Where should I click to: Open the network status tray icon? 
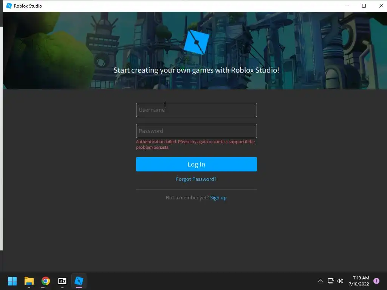(331, 281)
